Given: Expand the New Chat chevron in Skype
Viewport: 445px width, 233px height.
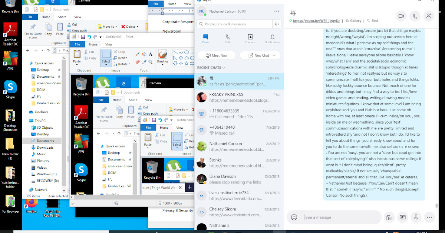Looking at the screenshot, I should point(274,55).
